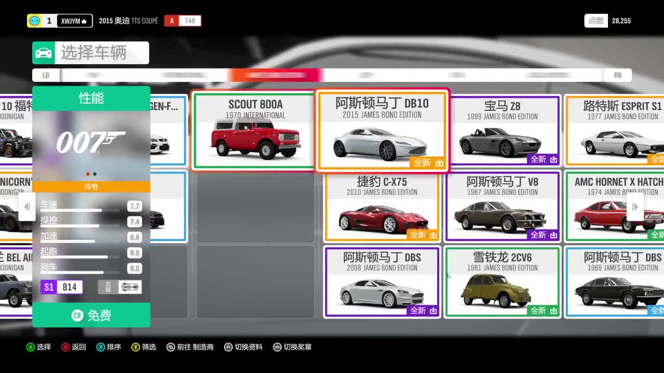This screenshot has height=373, width=664.
Task: Click the 28,255 points value
Action: tap(621, 21)
